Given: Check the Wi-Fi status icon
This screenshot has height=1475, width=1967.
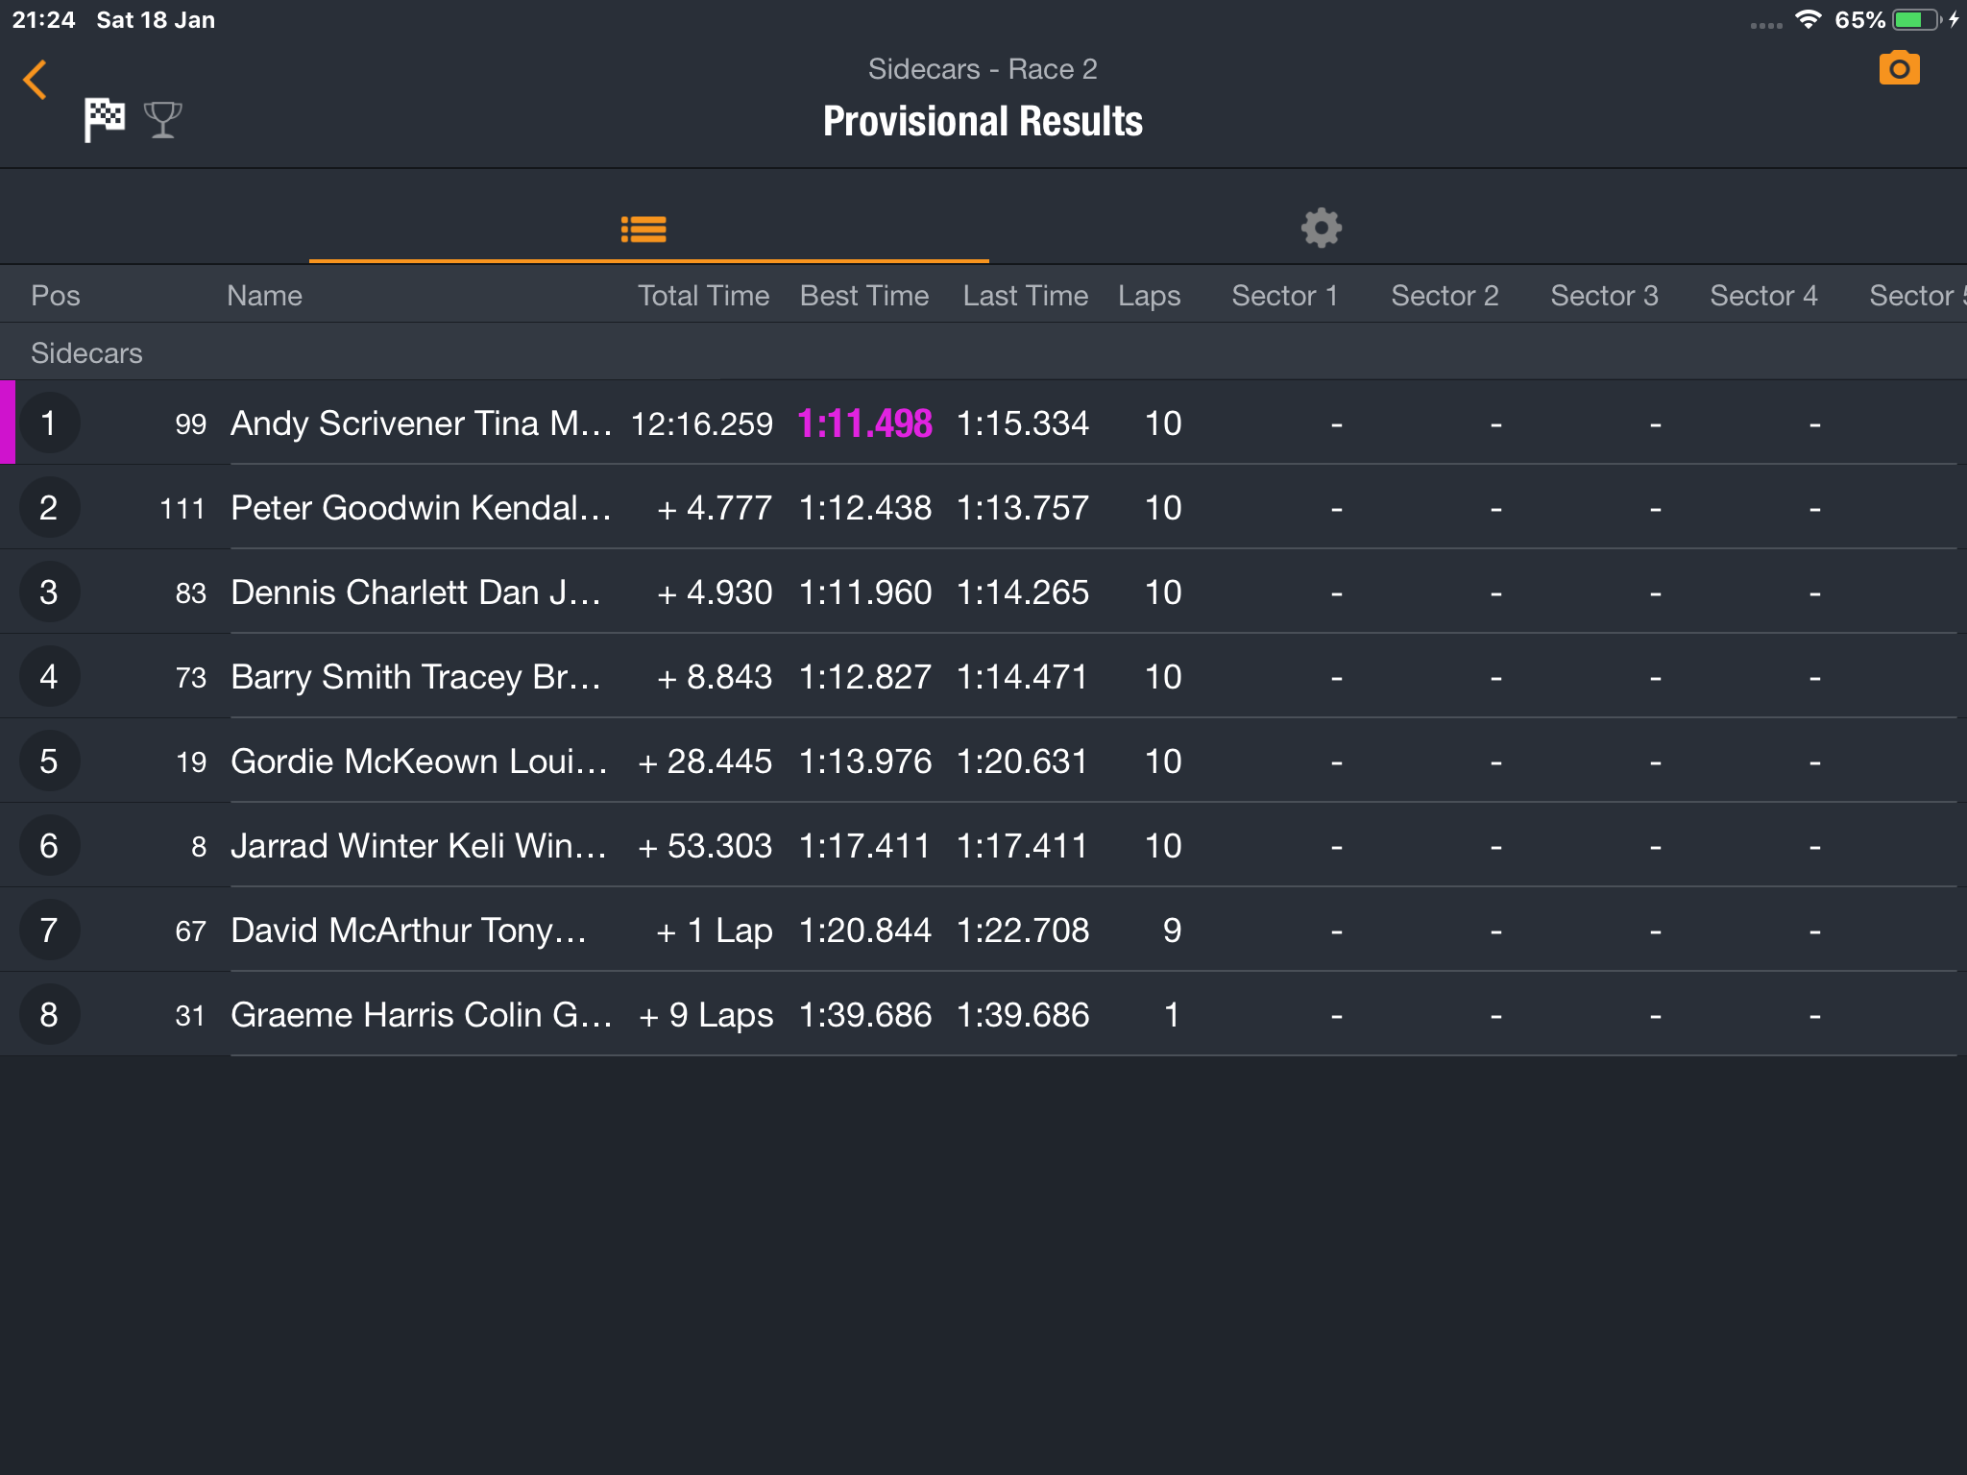Looking at the screenshot, I should (x=1809, y=20).
